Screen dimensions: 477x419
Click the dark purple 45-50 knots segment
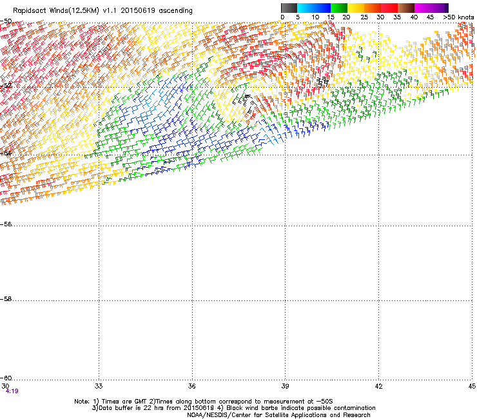click(x=440, y=8)
